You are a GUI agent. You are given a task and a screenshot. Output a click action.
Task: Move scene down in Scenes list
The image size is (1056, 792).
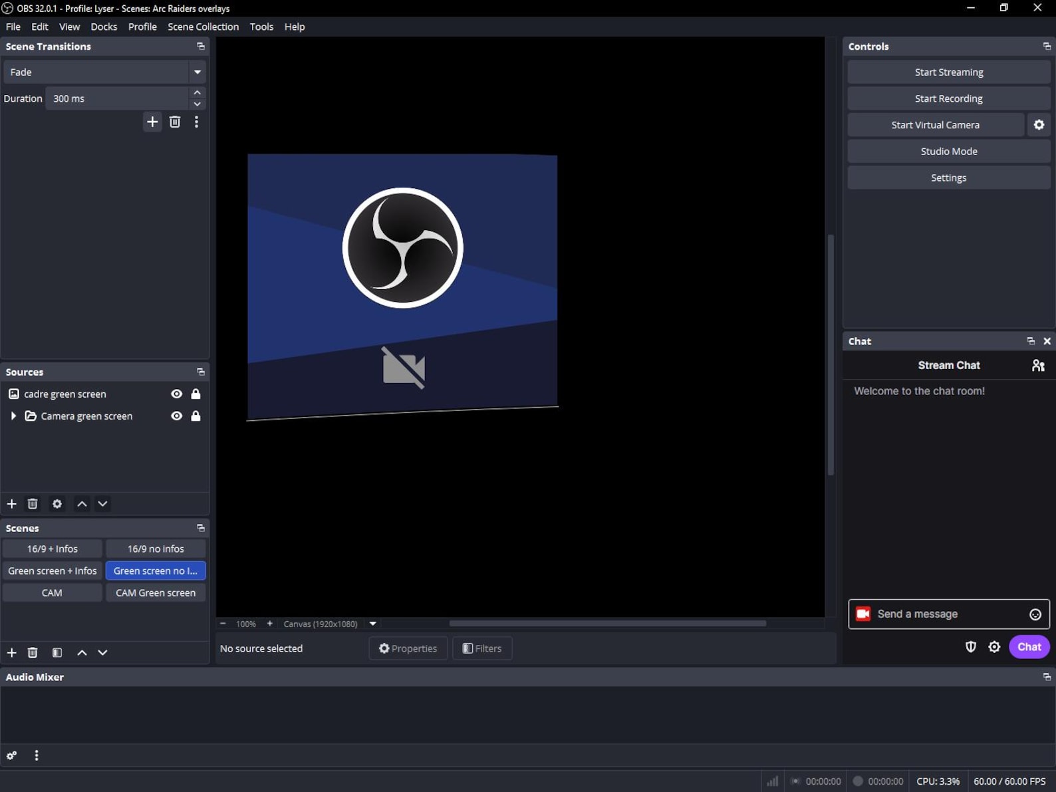(102, 652)
